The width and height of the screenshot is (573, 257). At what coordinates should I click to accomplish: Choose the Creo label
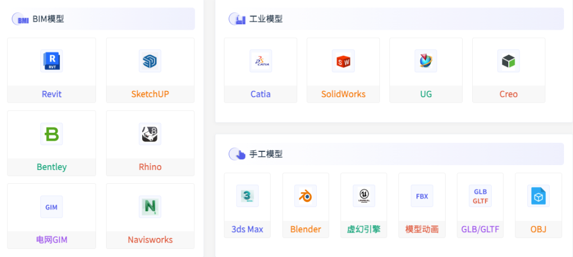pos(509,95)
